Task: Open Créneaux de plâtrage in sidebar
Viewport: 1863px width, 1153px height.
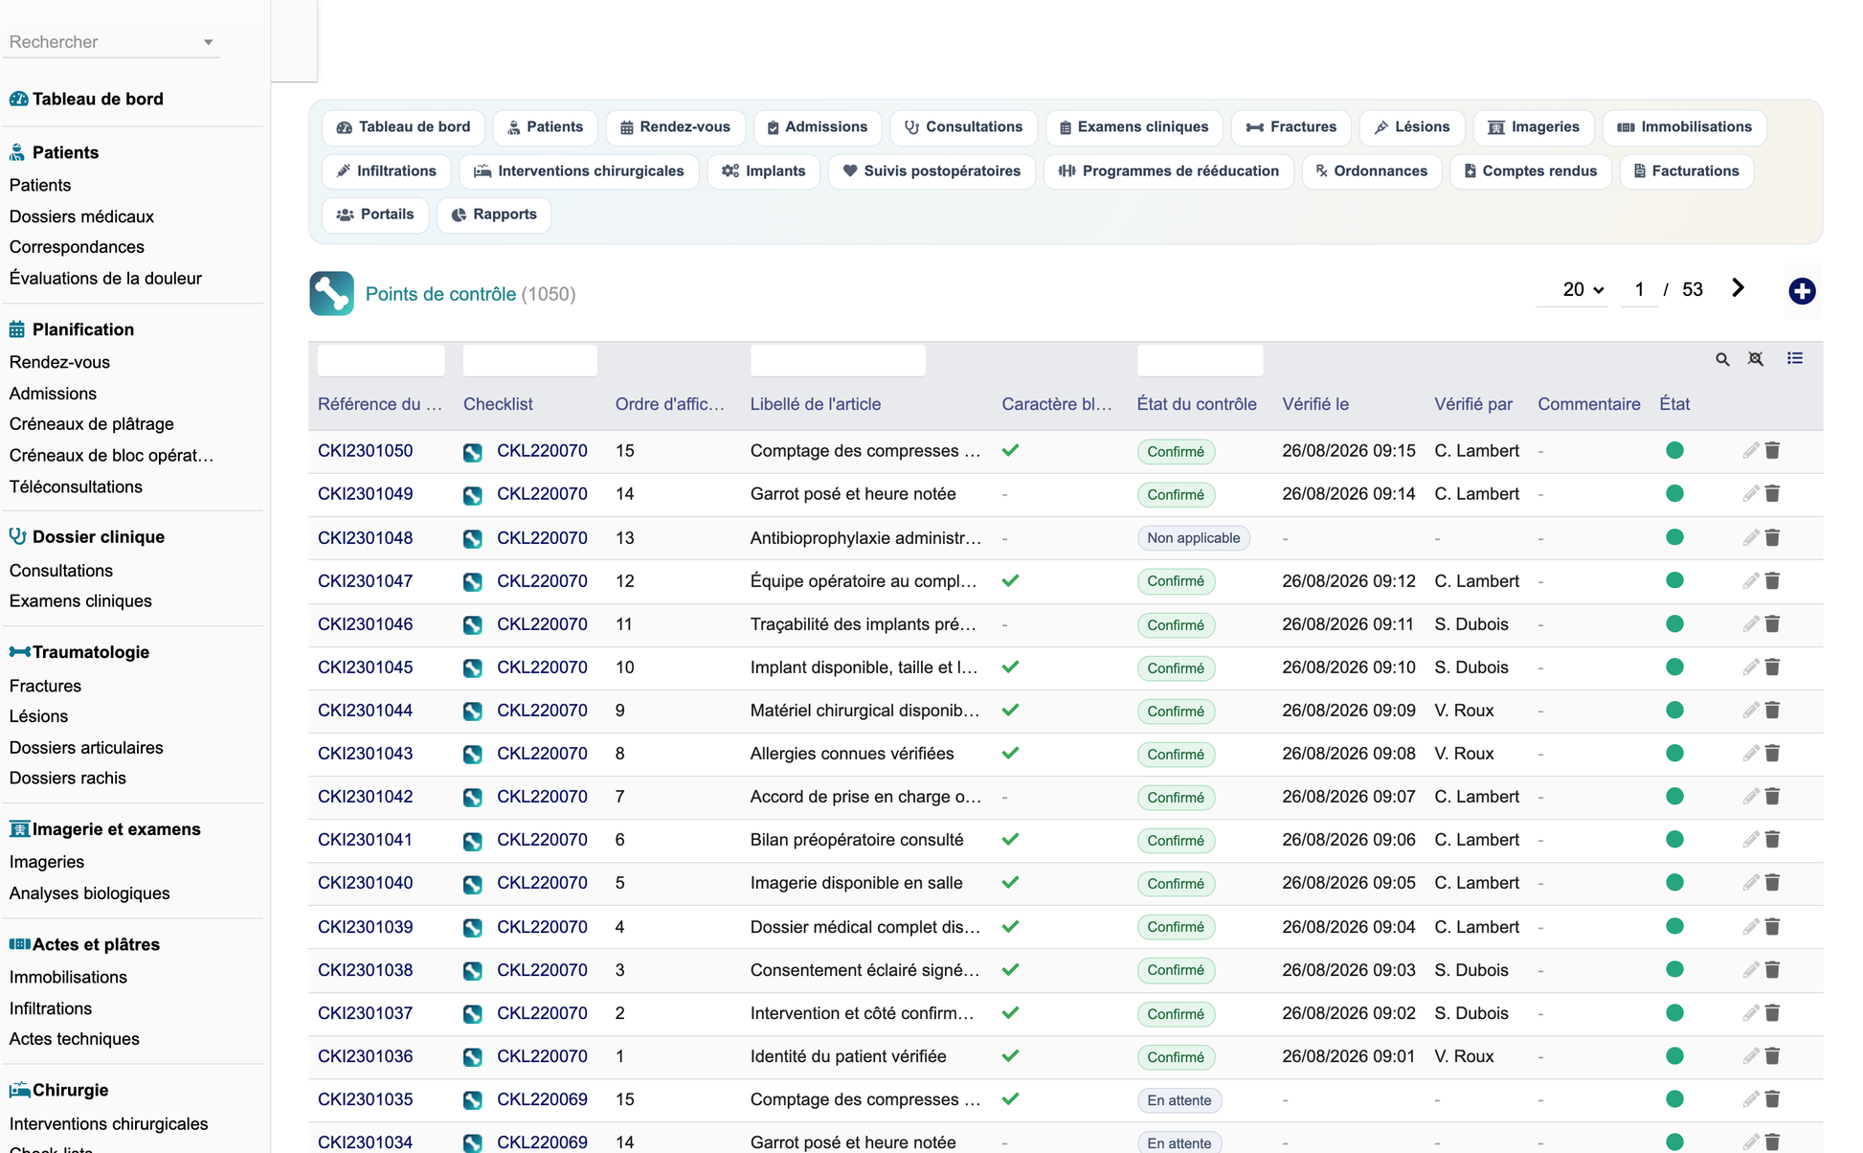Action: click(91, 424)
